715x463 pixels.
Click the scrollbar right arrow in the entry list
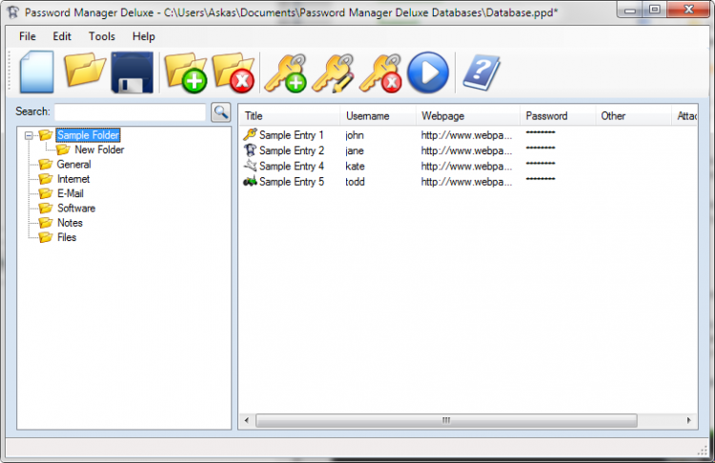coord(688,420)
